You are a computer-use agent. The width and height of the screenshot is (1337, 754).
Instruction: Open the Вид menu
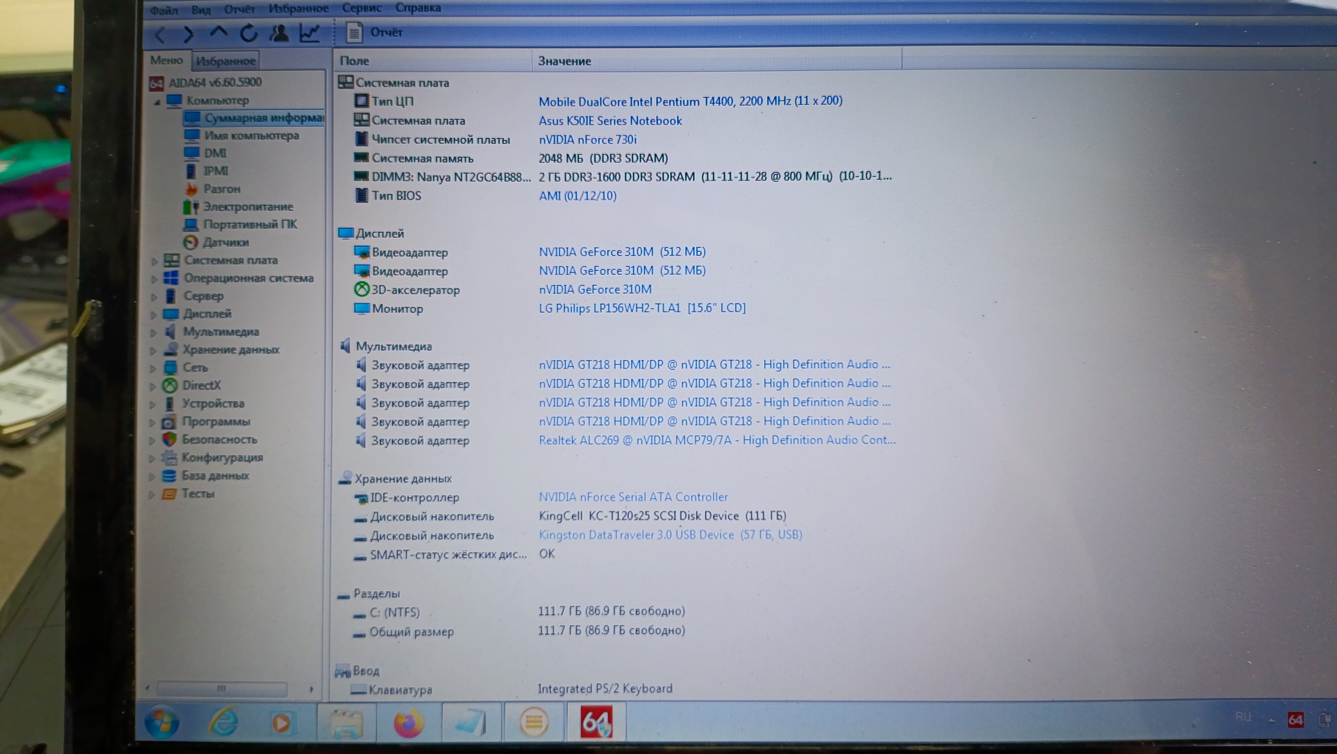click(201, 10)
